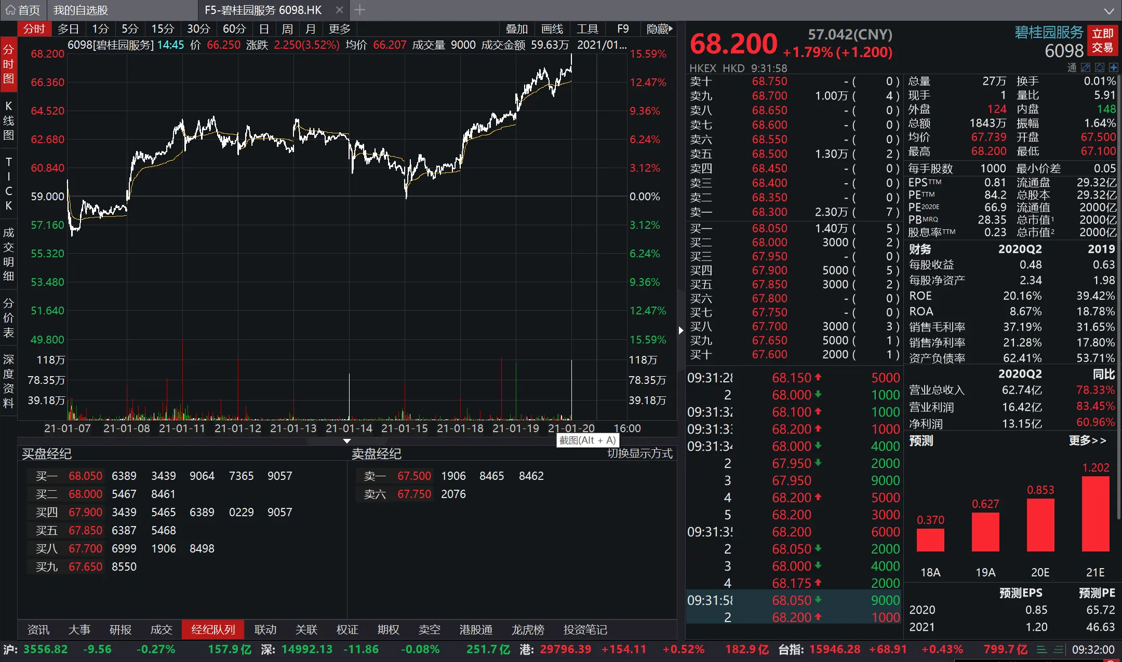
Task: Collapse the right panel with arrow handle
Action: tap(681, 330)
